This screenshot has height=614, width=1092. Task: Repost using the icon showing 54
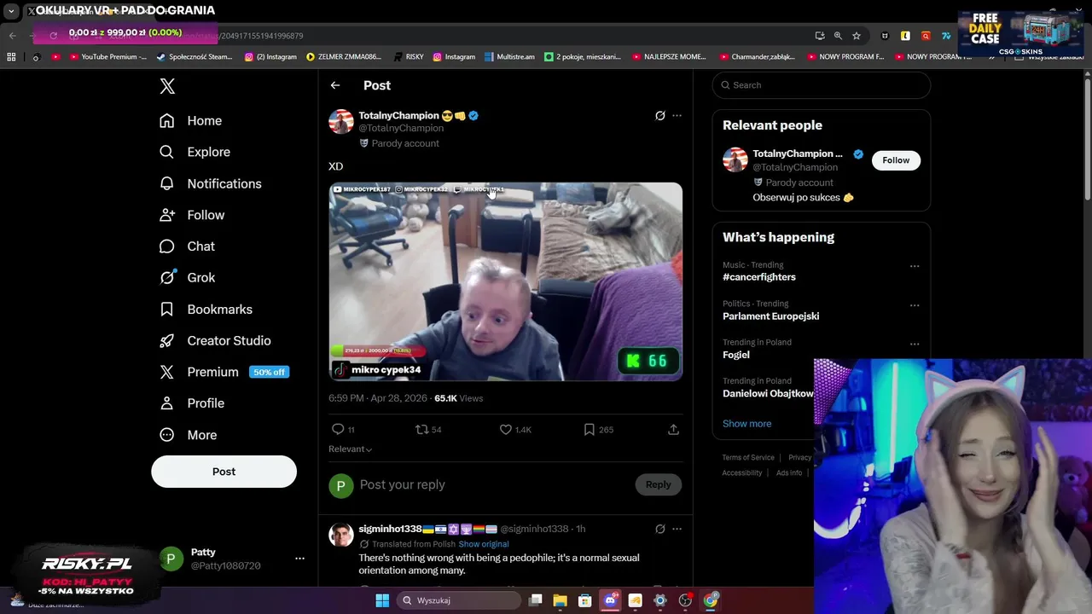[x=428, y=430]
